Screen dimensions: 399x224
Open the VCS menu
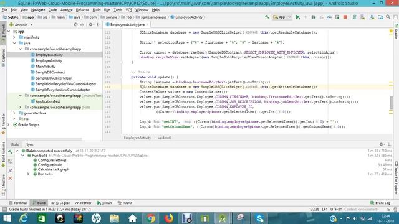129,10
